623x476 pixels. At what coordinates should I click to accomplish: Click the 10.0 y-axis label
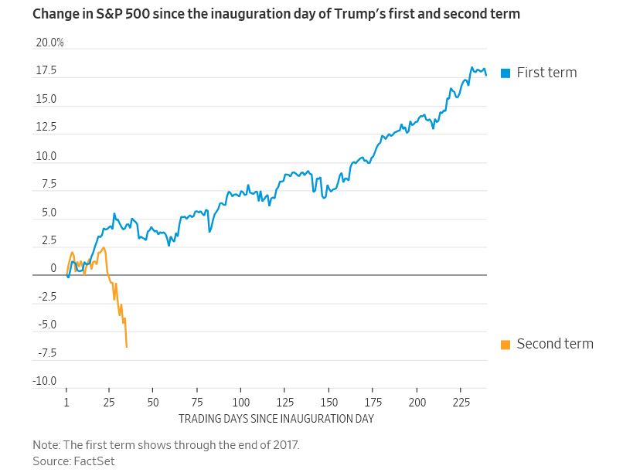click(x=46, y=156)
